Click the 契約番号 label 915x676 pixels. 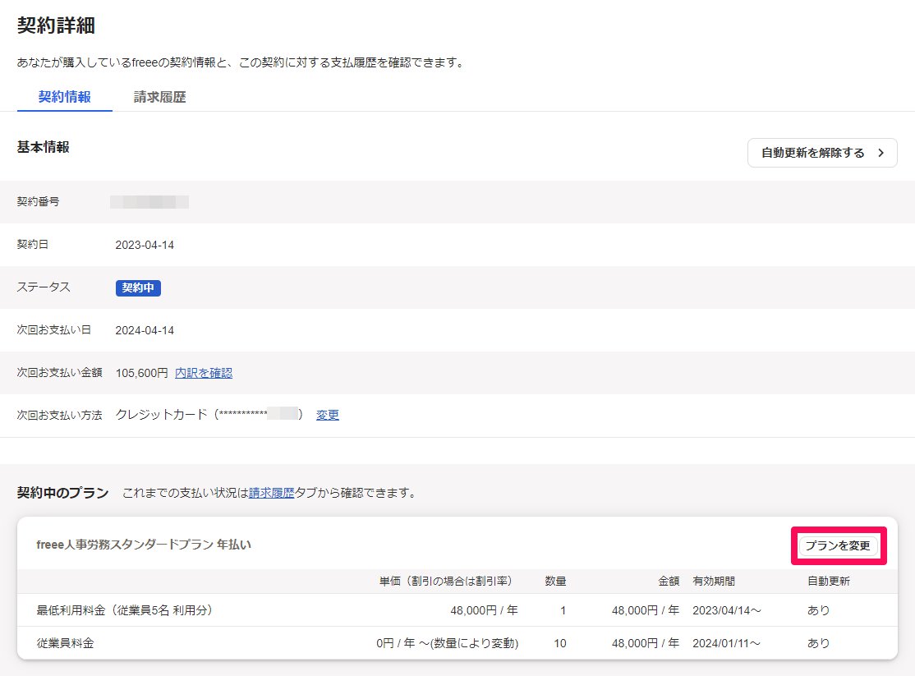pos(38,202)
